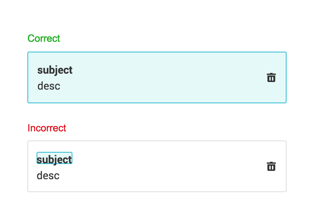This screenshot has width=314, height=221.
Task: Focus the subject heading under Incorrect
Action: (54, 159)
